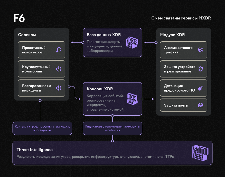Image resolution: width=225 pixels, height=177 pixels.
Task: Click the clock icon in Круглосуточный мониторинг
Action: click(58, 69)
